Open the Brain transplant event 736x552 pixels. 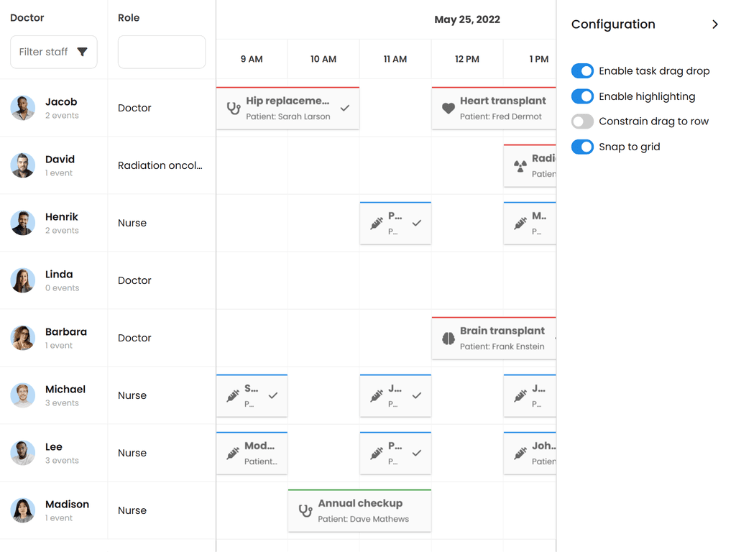point(494,339)
